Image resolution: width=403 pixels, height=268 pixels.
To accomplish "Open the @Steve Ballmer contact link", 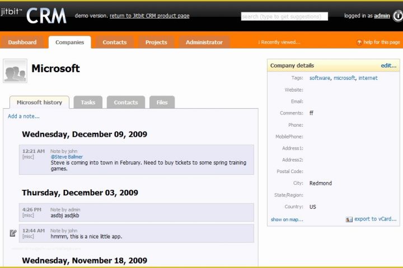I will pos(67,157).
